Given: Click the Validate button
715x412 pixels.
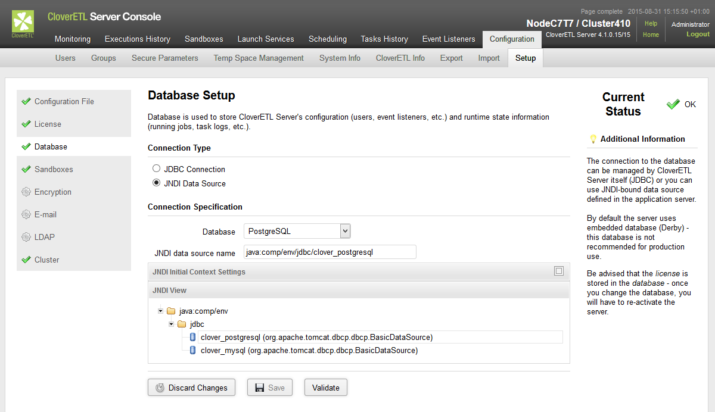Looking at the screenshot, I should [326, 388].
